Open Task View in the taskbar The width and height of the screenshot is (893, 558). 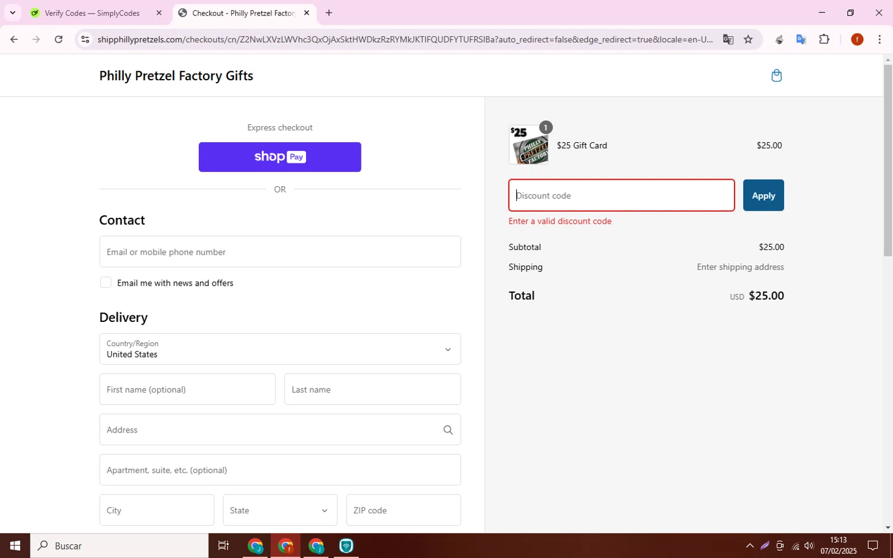tap(224, 546)
